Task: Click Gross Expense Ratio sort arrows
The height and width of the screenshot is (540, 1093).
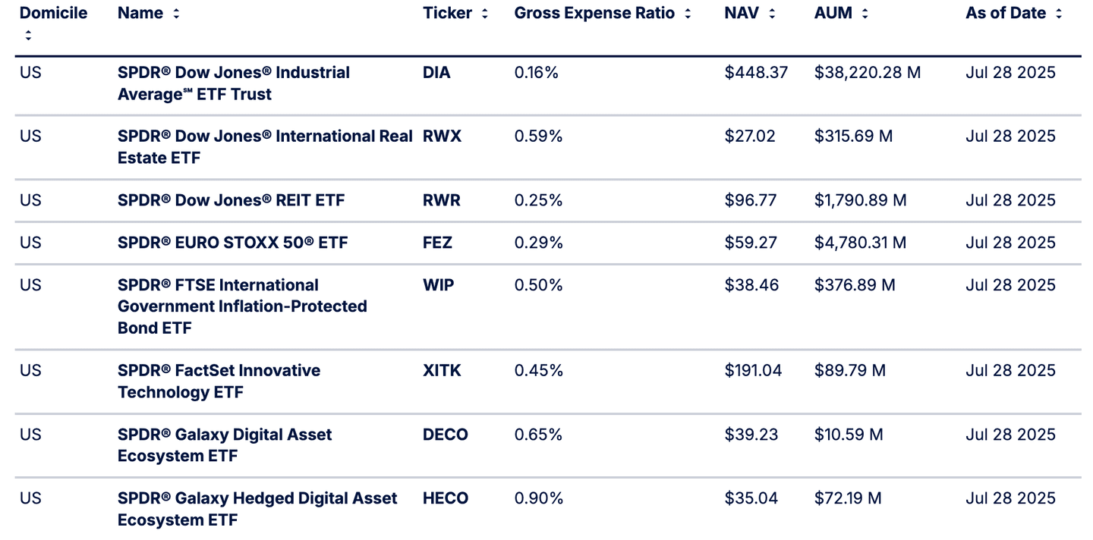Action: (688, 14)
